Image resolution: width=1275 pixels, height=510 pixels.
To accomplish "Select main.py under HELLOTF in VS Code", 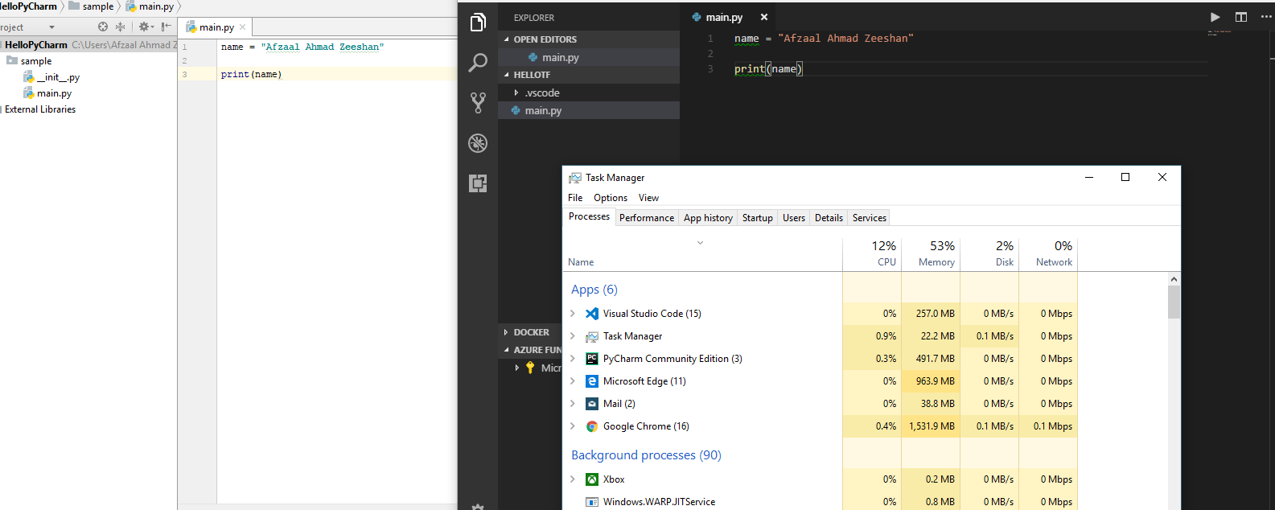I will point(589,110).
